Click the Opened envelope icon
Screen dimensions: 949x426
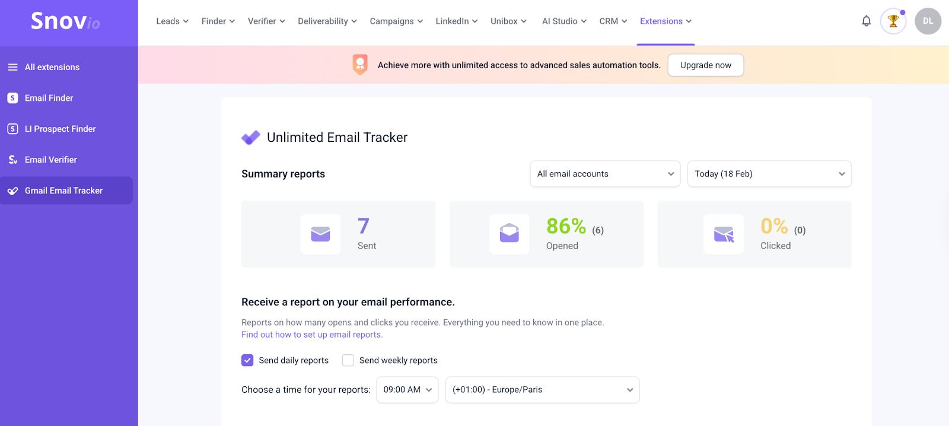point(509,234)
